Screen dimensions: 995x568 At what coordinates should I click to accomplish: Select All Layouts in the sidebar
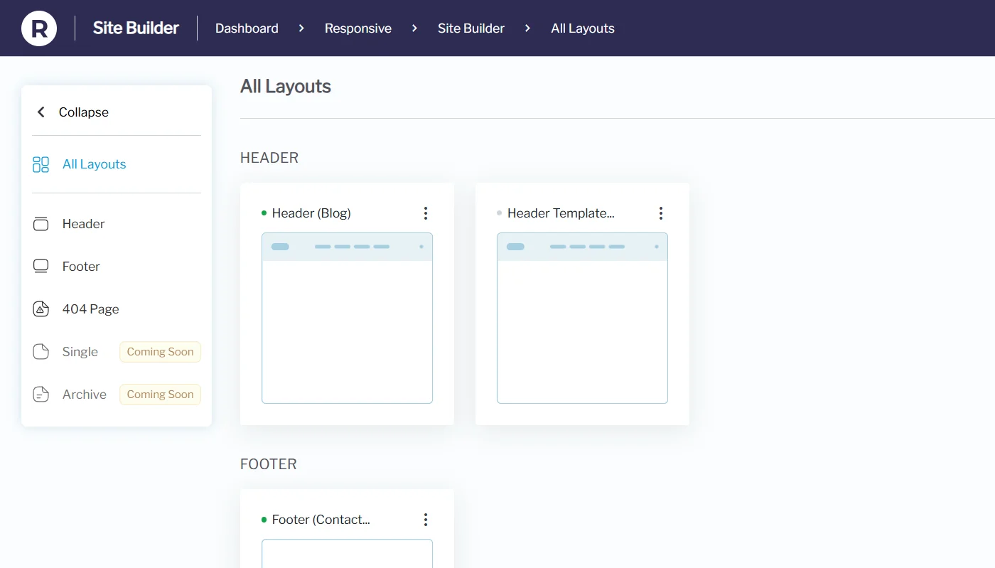(95, 164)
